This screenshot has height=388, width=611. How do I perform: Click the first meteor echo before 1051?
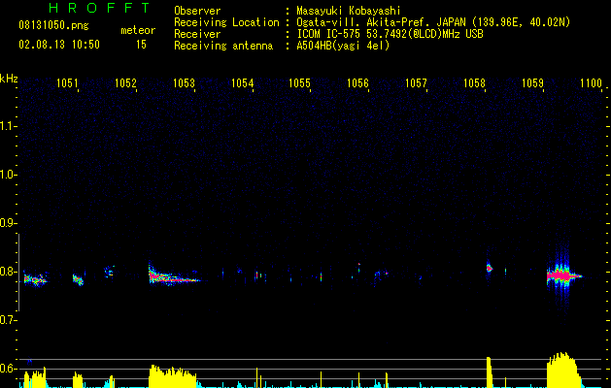coord(35,278)
